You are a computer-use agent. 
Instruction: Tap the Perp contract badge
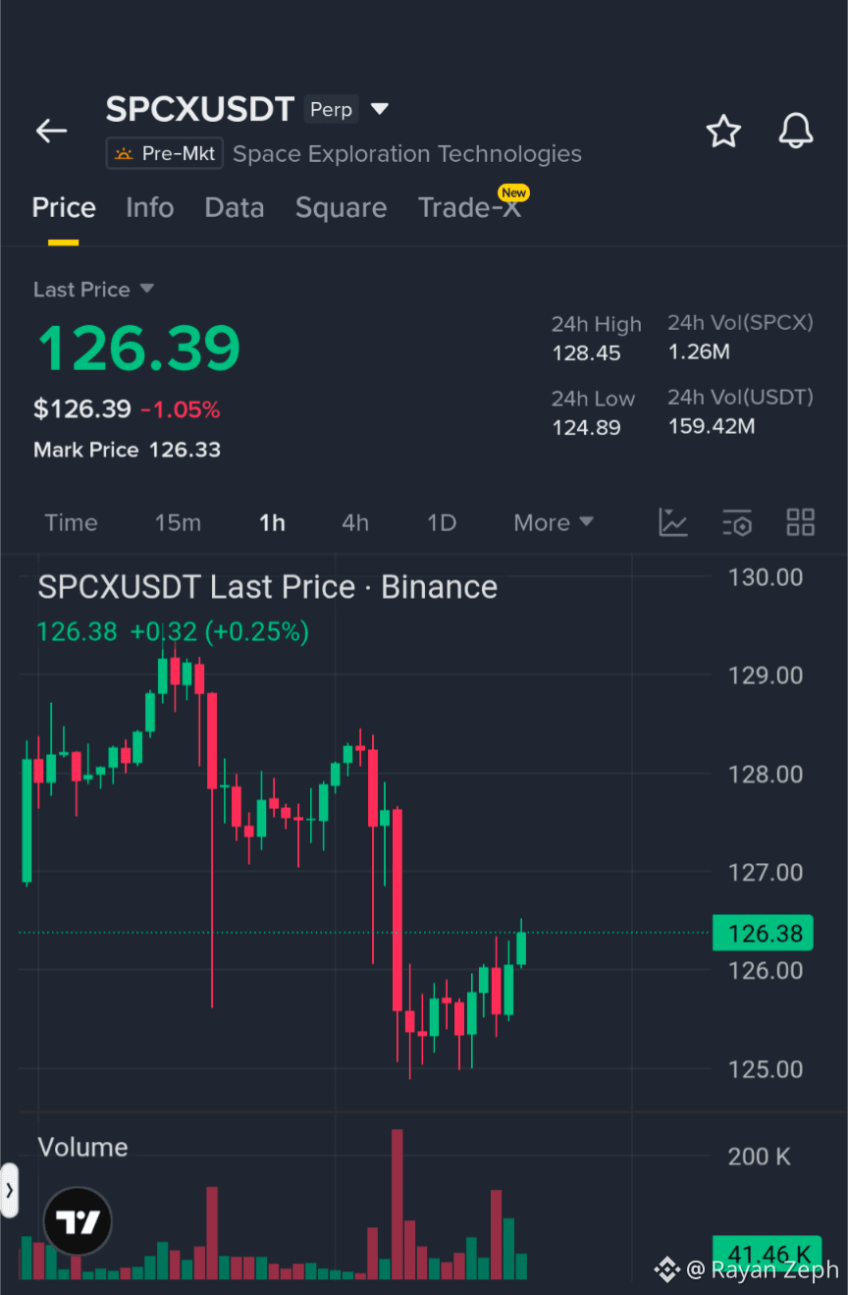331,109
